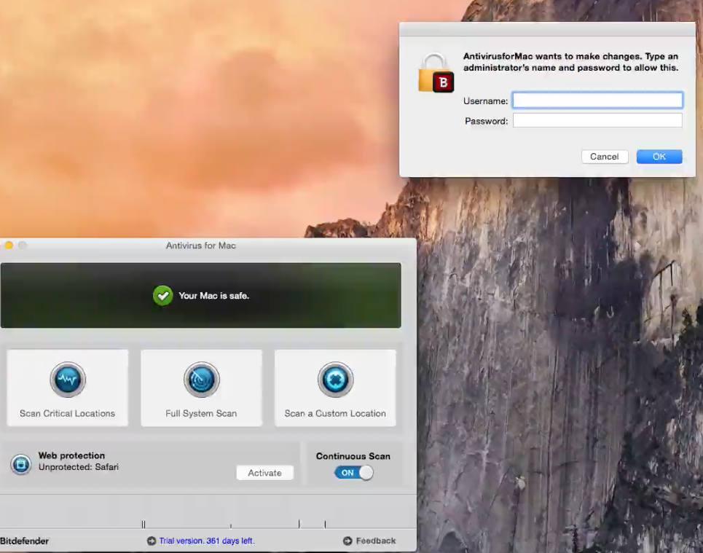Click the 'Web protection' heading
This screenshot has height=553, width=703.
point(71,455)
